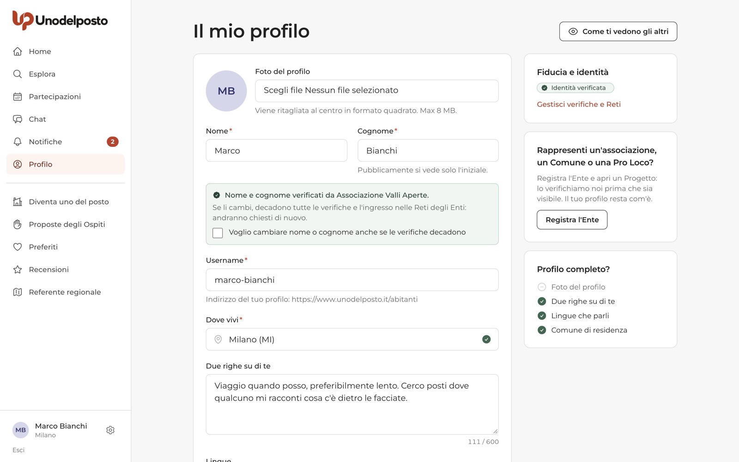Viewport: 739px width, 462px height.
Task: Click into the Username field
Action: pos(352,280)
